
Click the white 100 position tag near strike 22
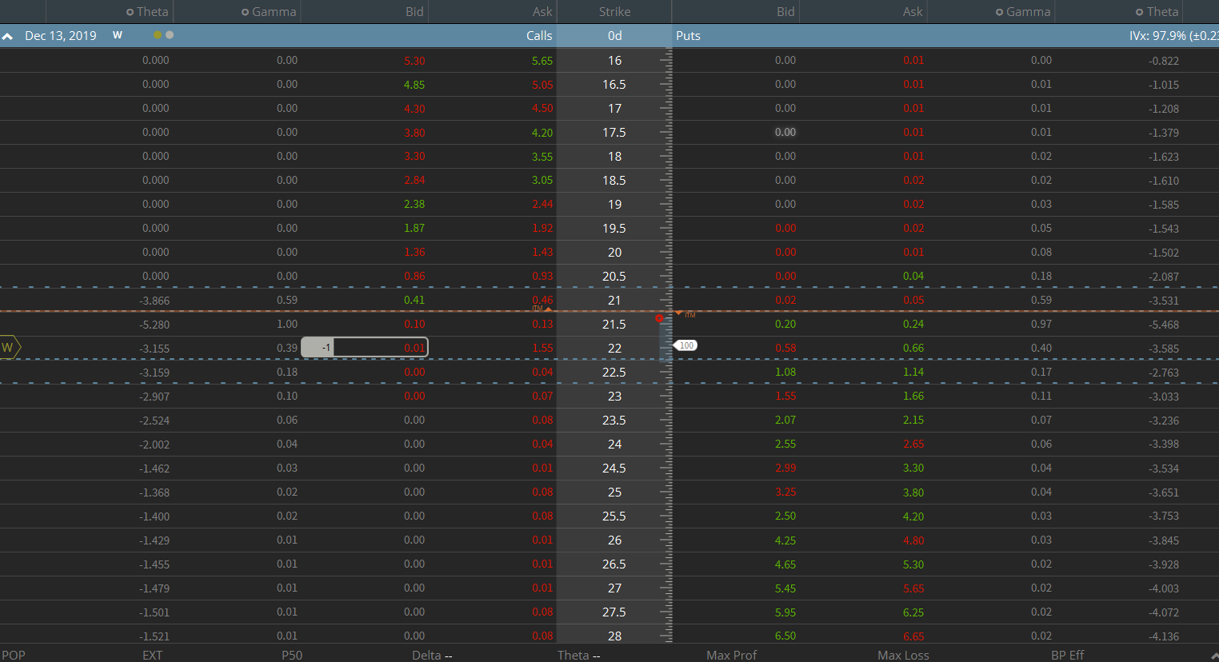(686, 345)
